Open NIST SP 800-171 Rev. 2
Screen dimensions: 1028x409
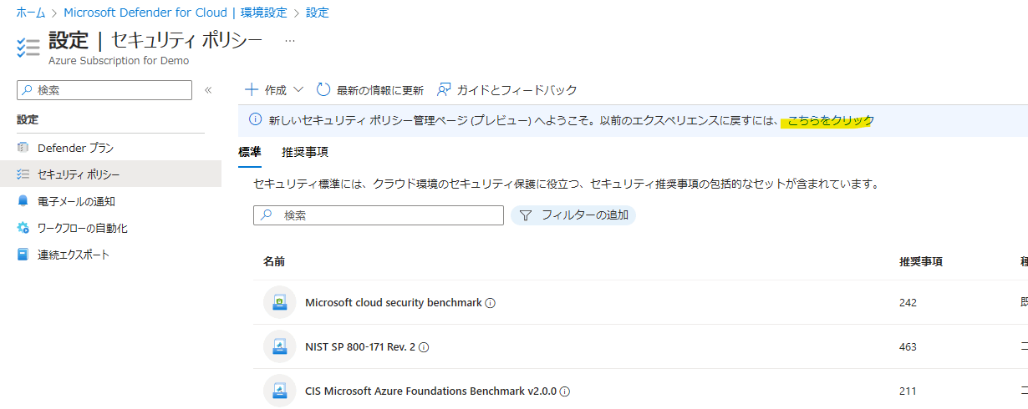click(360, 346)
